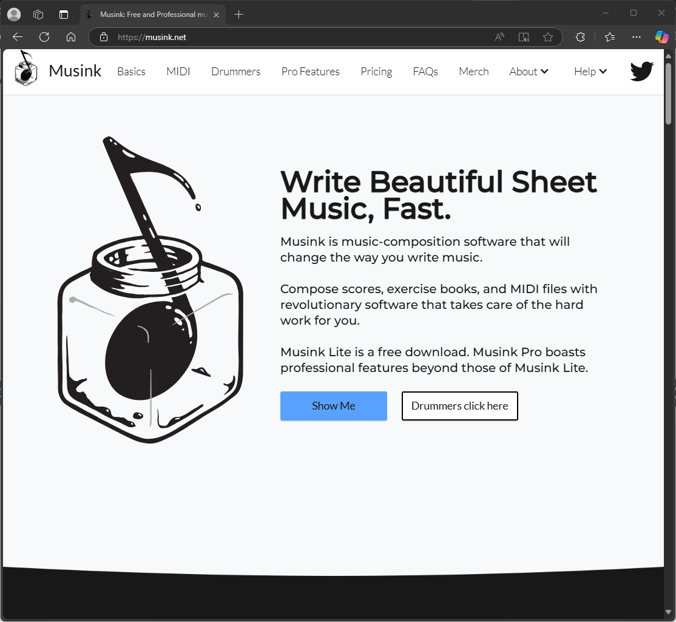
Task: Click the page vertical scrollbar
Action: (668, 303)
